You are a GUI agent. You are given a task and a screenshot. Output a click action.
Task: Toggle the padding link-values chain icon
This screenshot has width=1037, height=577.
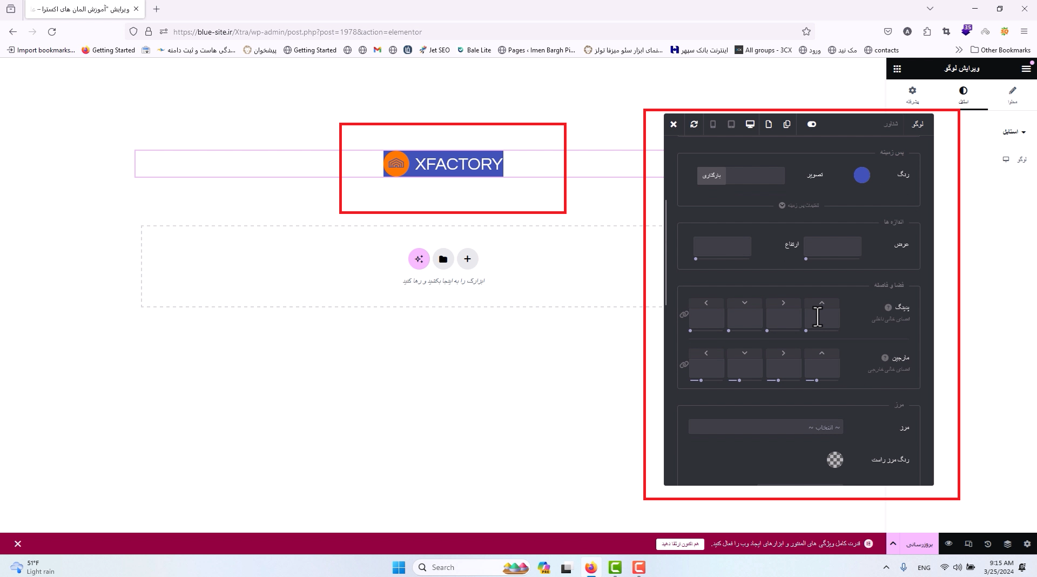tap(684, 314)
